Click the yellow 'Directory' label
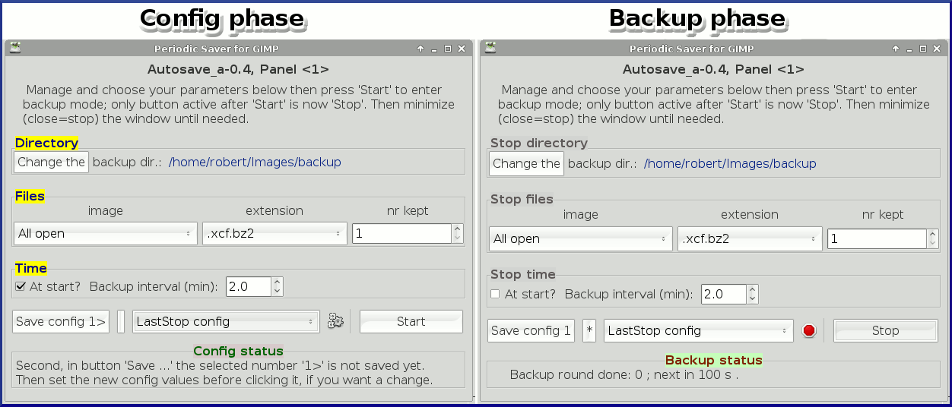The image size is (952, 407). (x=46, y=143)
